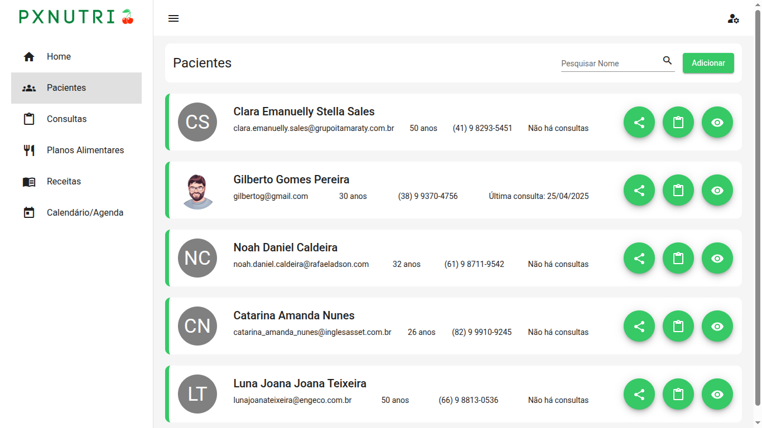
Task: View Gilberto Gomes Pereira via eye icon
Action: (x=717, y=190)
